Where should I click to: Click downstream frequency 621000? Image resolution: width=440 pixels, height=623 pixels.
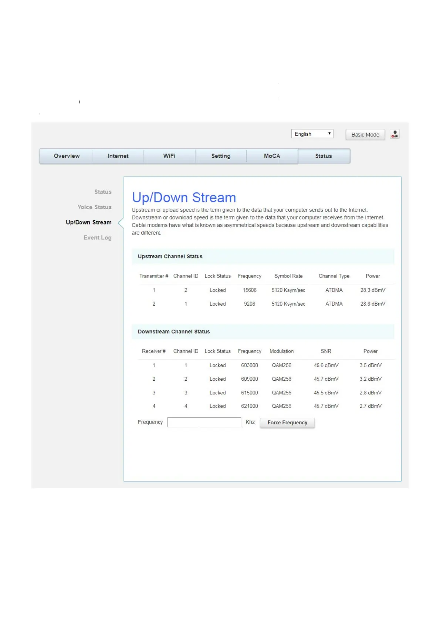(x=250, y=406)
